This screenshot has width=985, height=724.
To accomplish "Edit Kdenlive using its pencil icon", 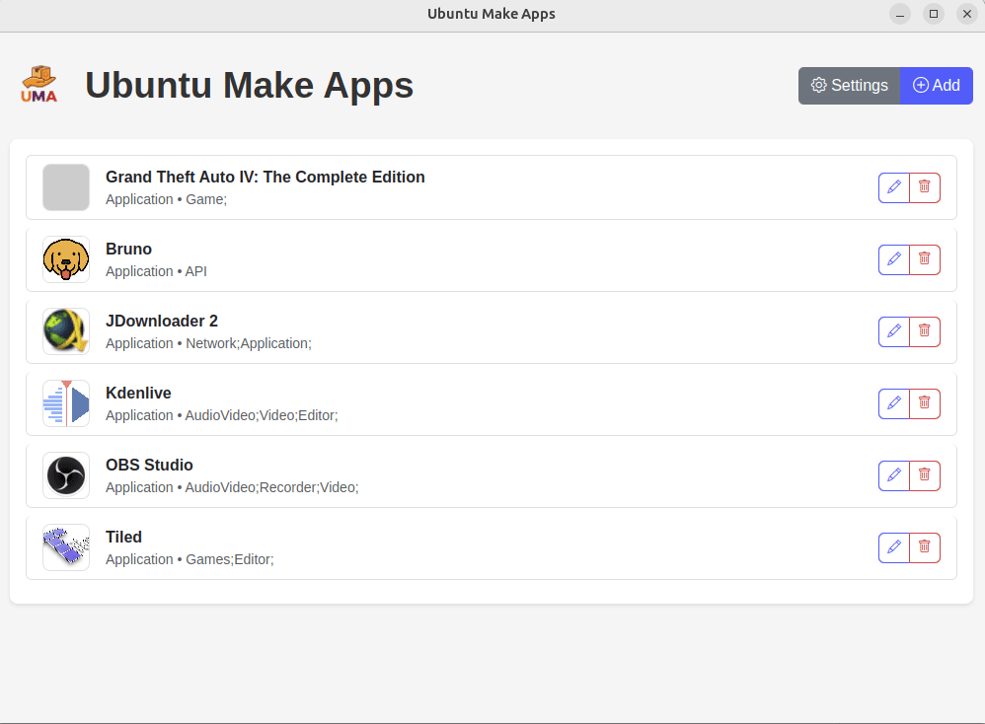I will click(893, 402).
